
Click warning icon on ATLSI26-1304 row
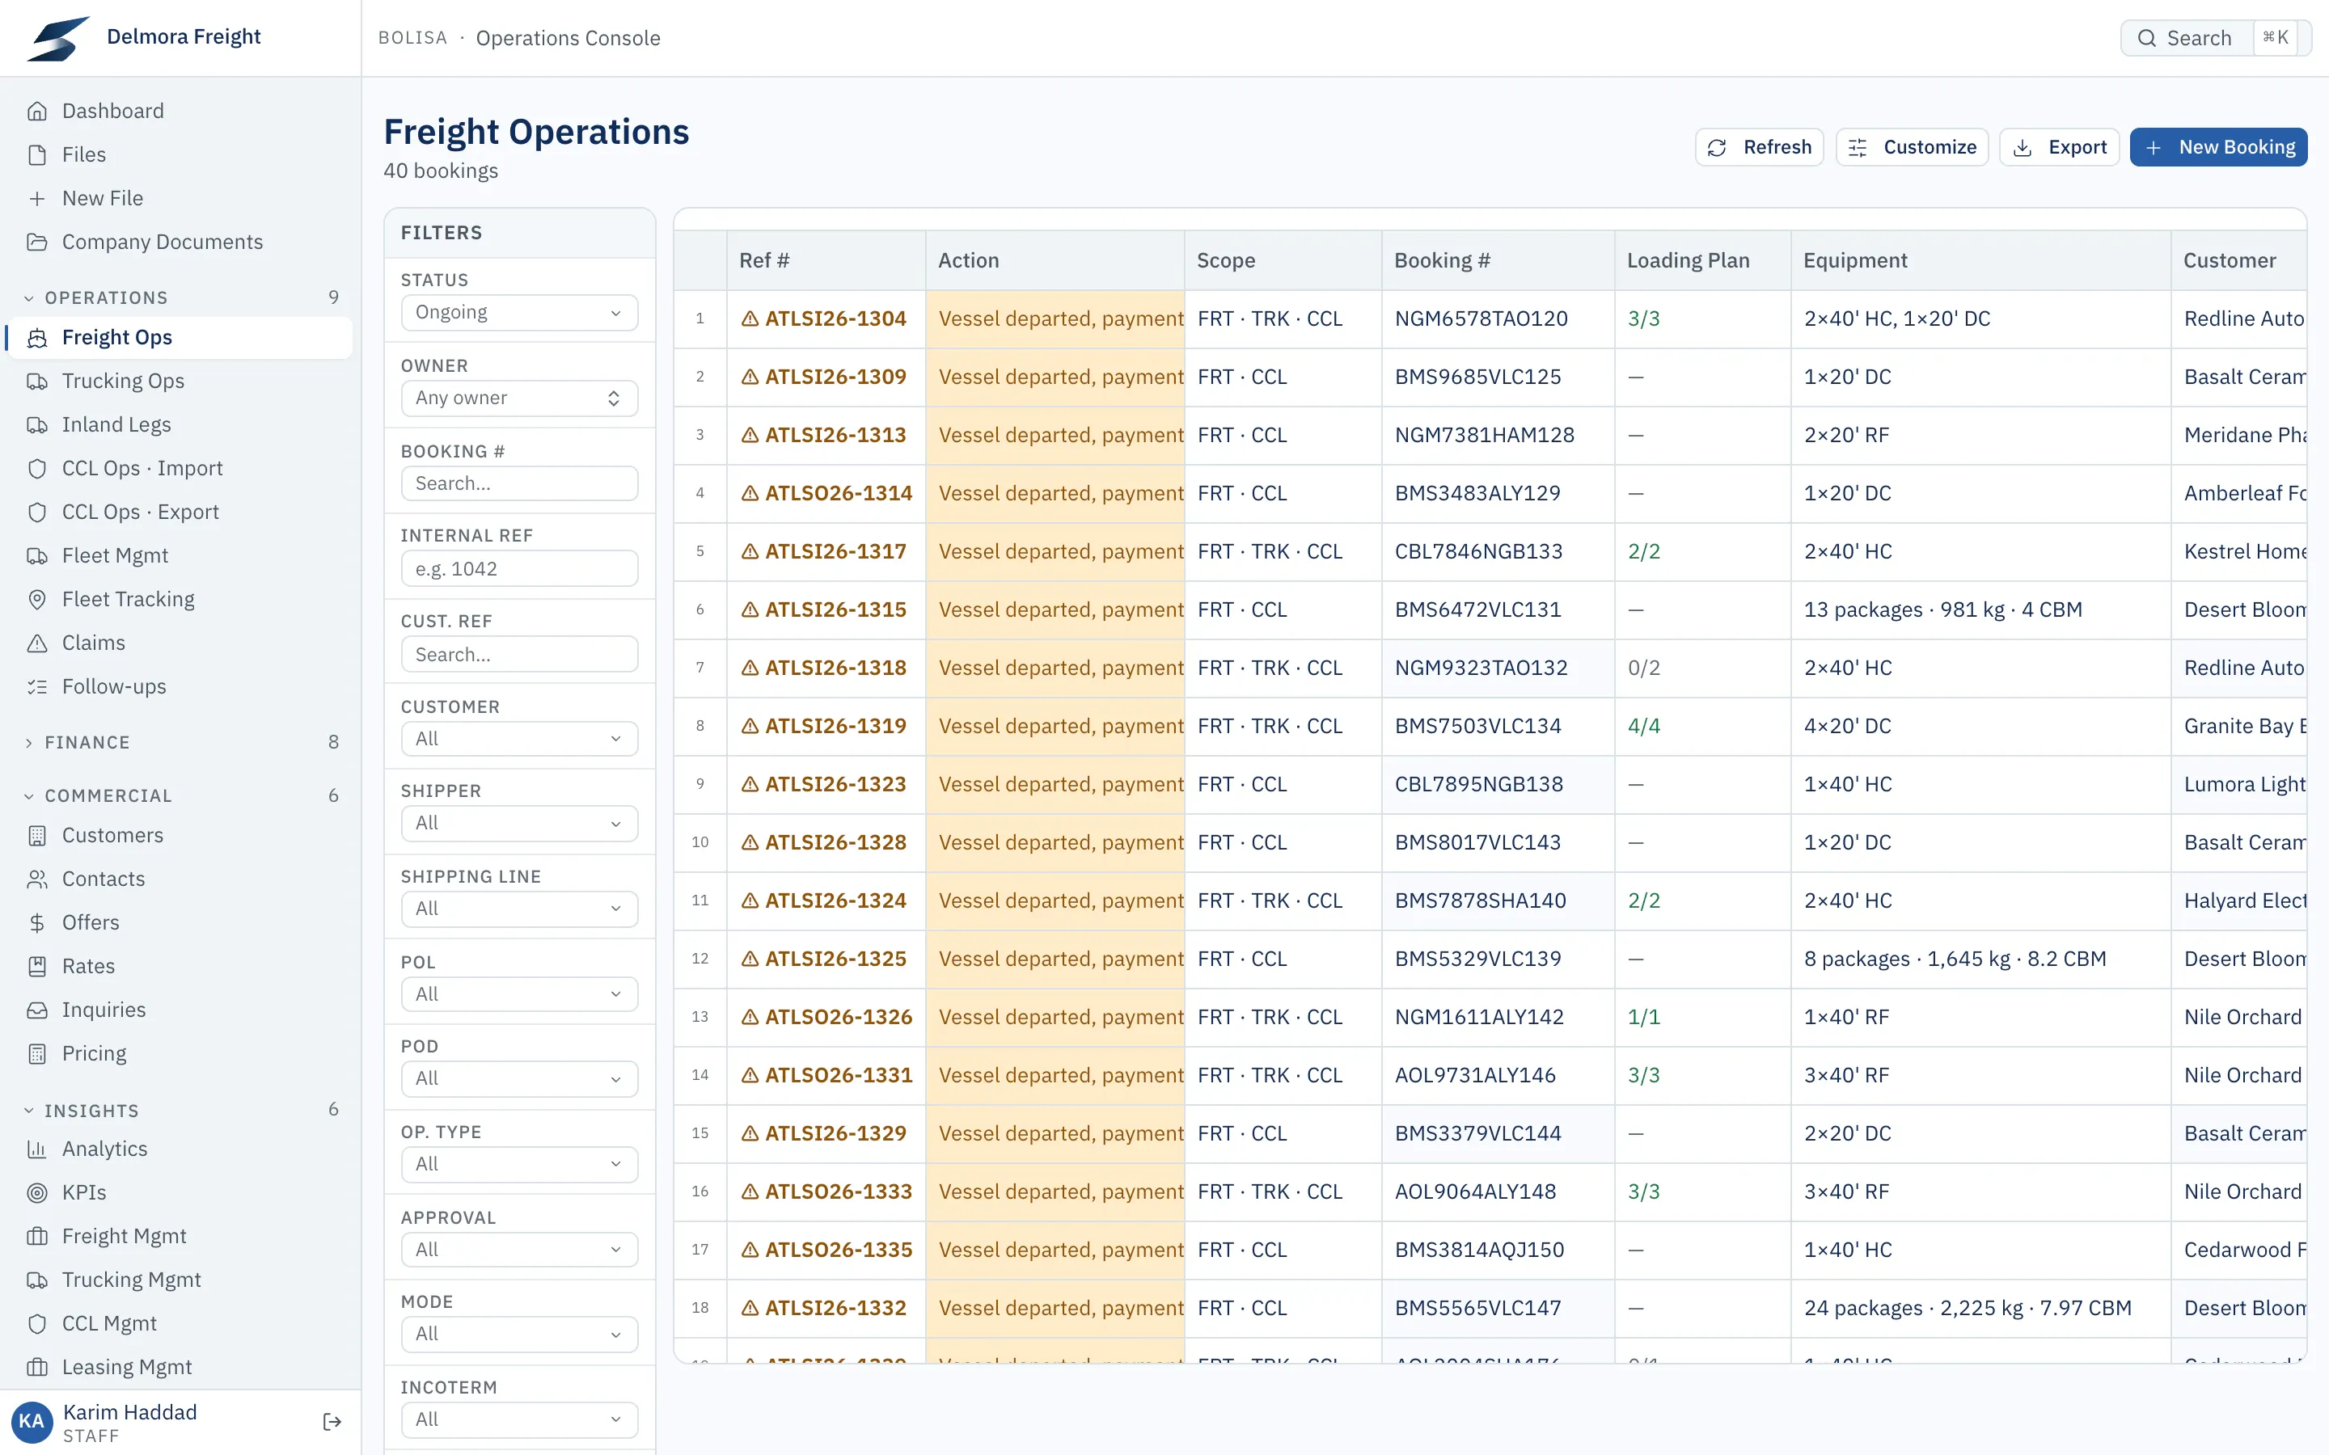tap(750, 318)
